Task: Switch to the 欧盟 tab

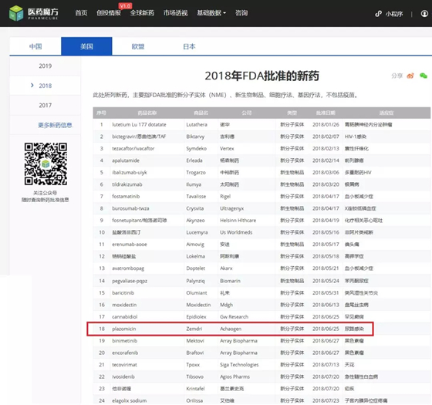Action: click(138, 46)
